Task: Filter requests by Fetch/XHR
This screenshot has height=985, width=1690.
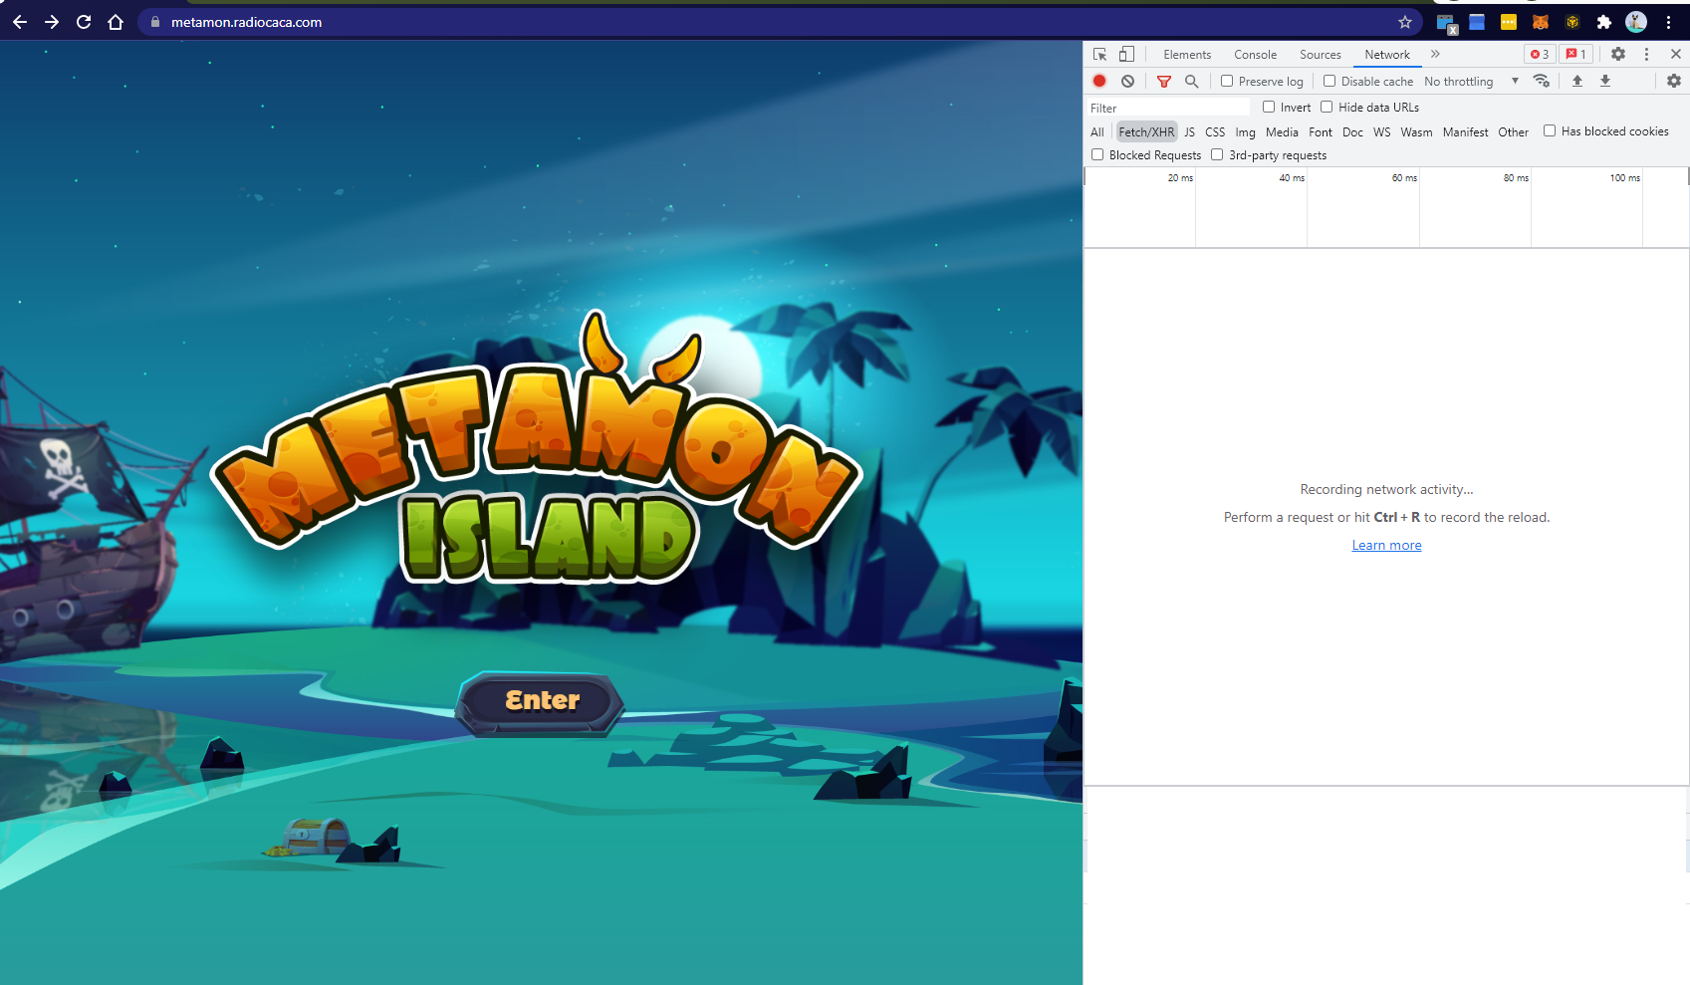Action: (1146, 132)
